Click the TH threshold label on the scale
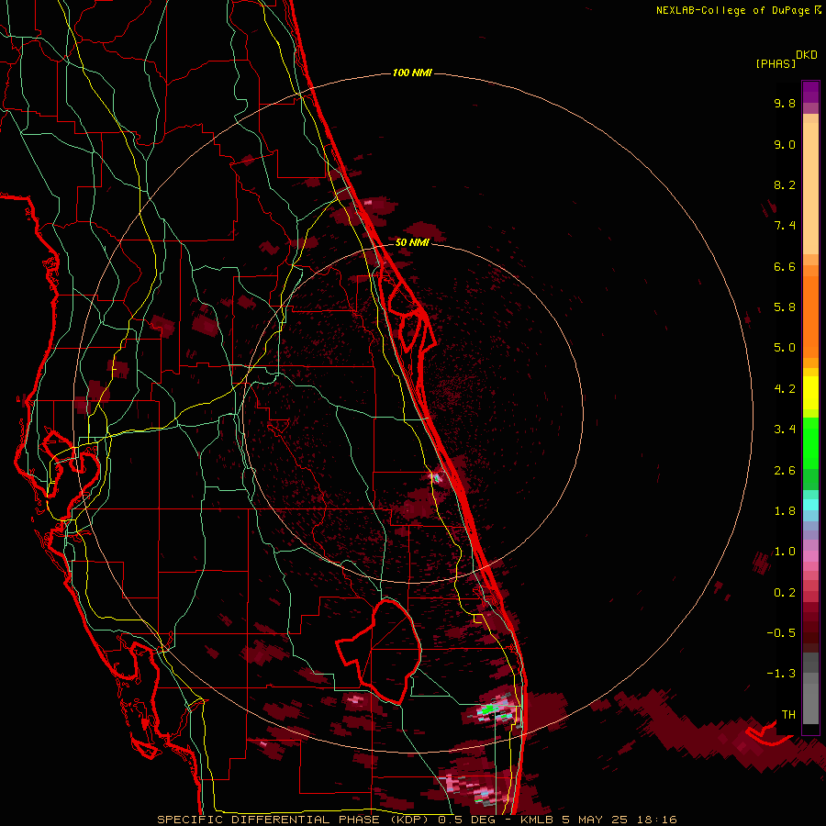 click(x=788, y=715)
